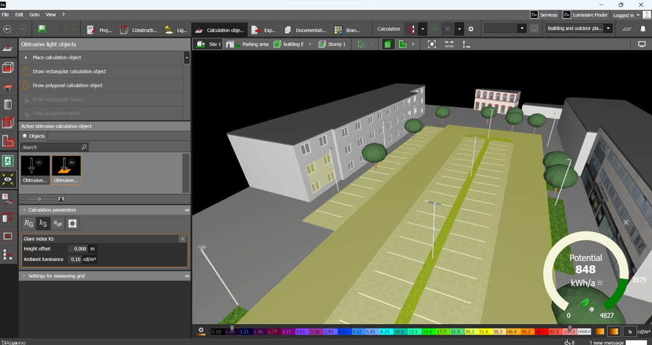652x345 pixels.
Task: Adjust the thumbnail size slider
Action: (x=40, y=199)
